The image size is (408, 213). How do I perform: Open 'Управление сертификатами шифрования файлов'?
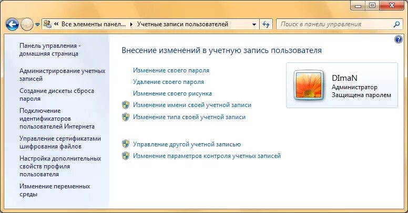pos(60,143)
